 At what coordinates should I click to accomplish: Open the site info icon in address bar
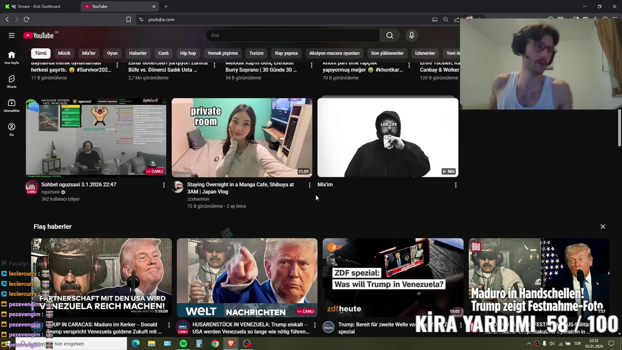pyautogui.click(x=141, y=19)
